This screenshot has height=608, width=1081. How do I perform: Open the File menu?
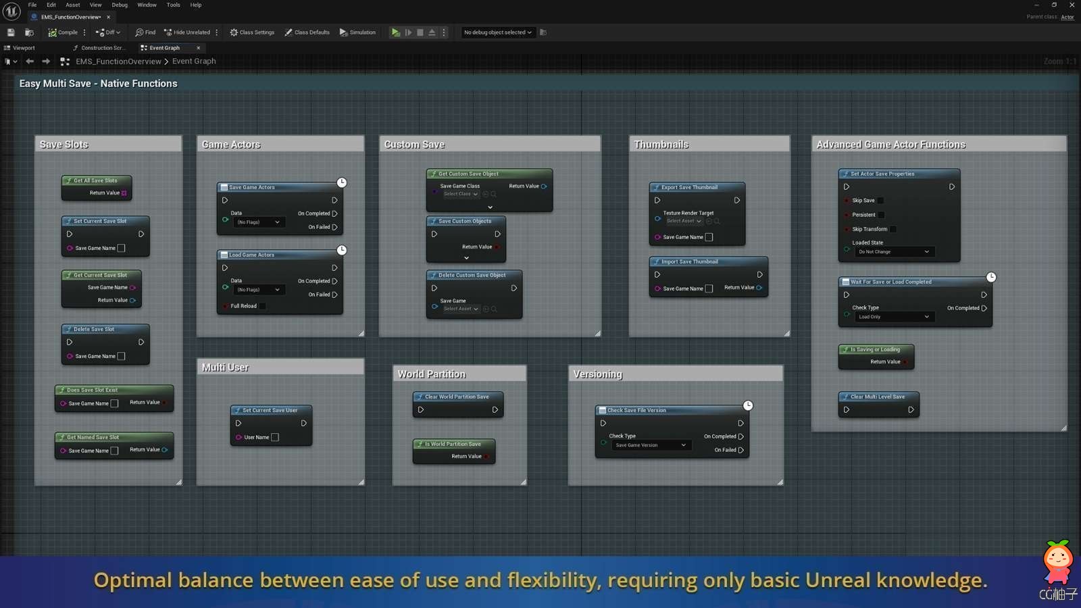[x=32, y=5]
